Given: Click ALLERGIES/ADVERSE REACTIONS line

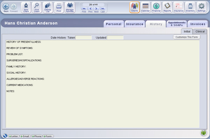Looking at the screenshot, I should coord(26,79).
